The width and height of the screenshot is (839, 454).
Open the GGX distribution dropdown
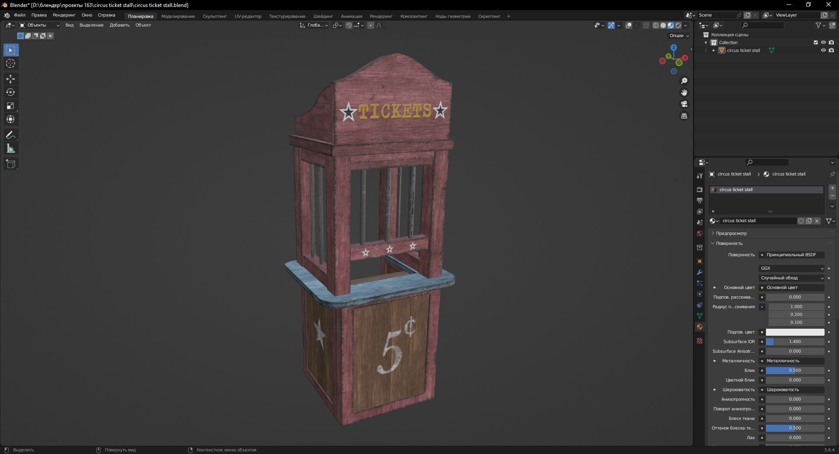(791, 268)
